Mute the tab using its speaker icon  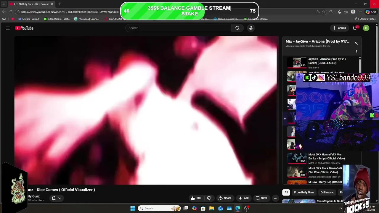pyautogui.click(x=15, y=4)
